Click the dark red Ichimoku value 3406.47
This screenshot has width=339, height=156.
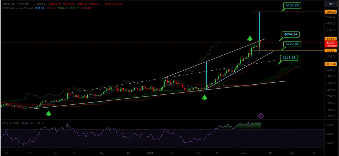pos(51,8)
